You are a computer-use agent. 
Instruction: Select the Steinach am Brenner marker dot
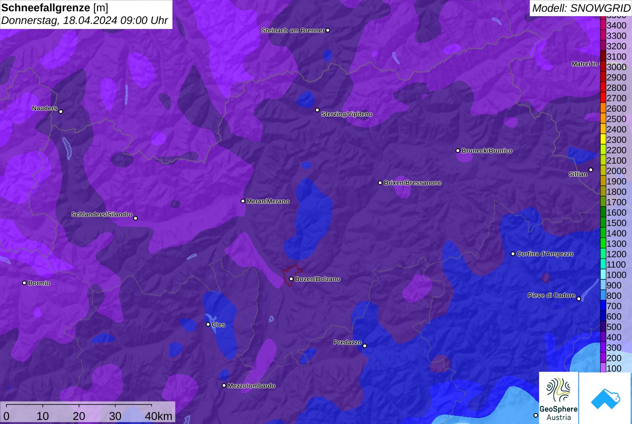(x=328, y=30)
